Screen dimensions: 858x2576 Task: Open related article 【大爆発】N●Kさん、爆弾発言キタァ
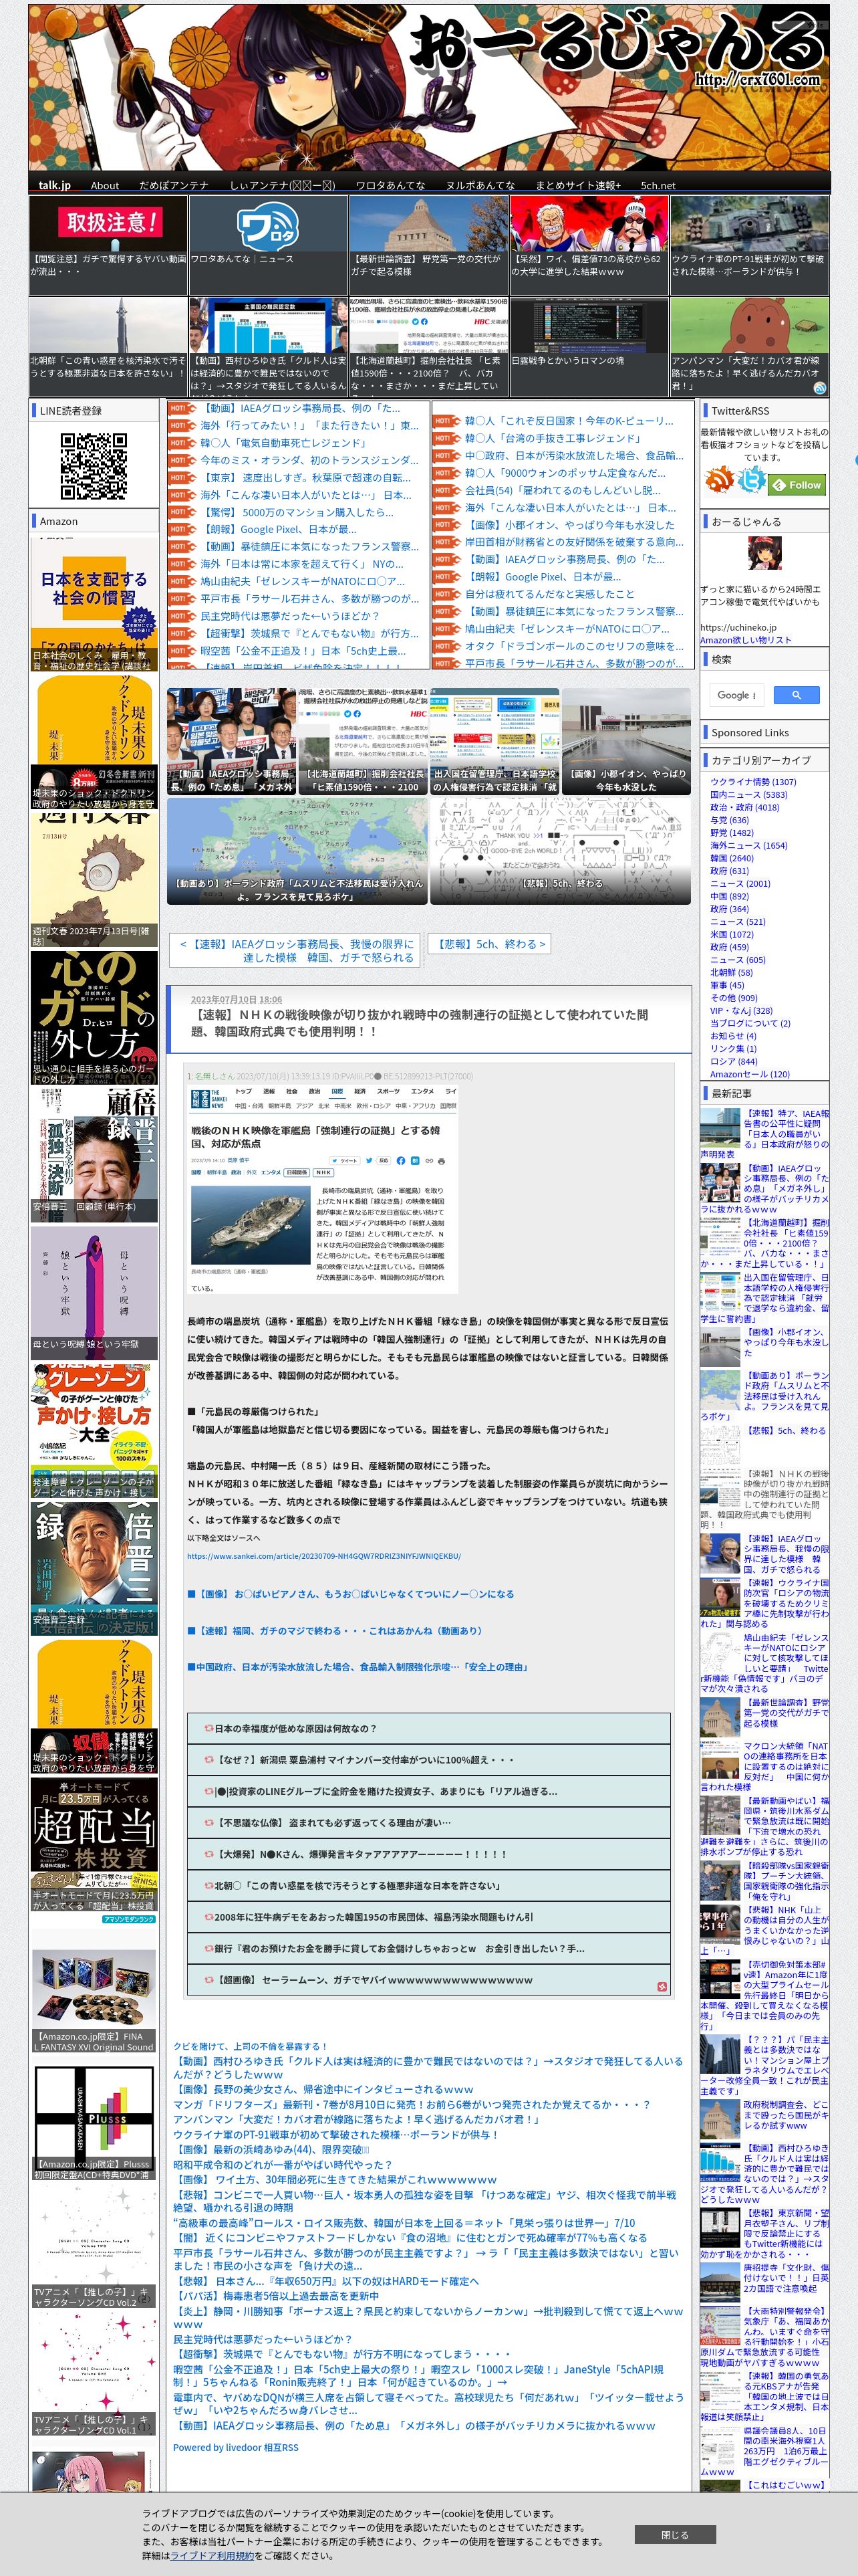click(430, 1854)
